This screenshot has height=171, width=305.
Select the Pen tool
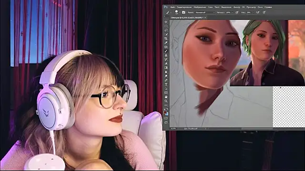click(166, 80)
